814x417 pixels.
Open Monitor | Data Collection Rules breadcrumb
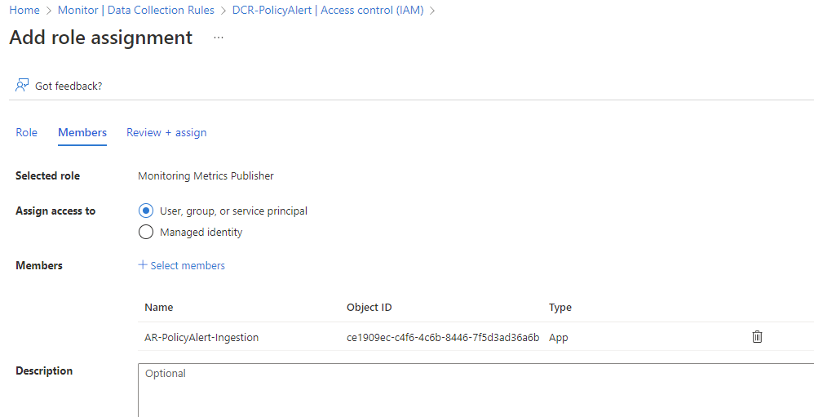click(x=136, y=10)
